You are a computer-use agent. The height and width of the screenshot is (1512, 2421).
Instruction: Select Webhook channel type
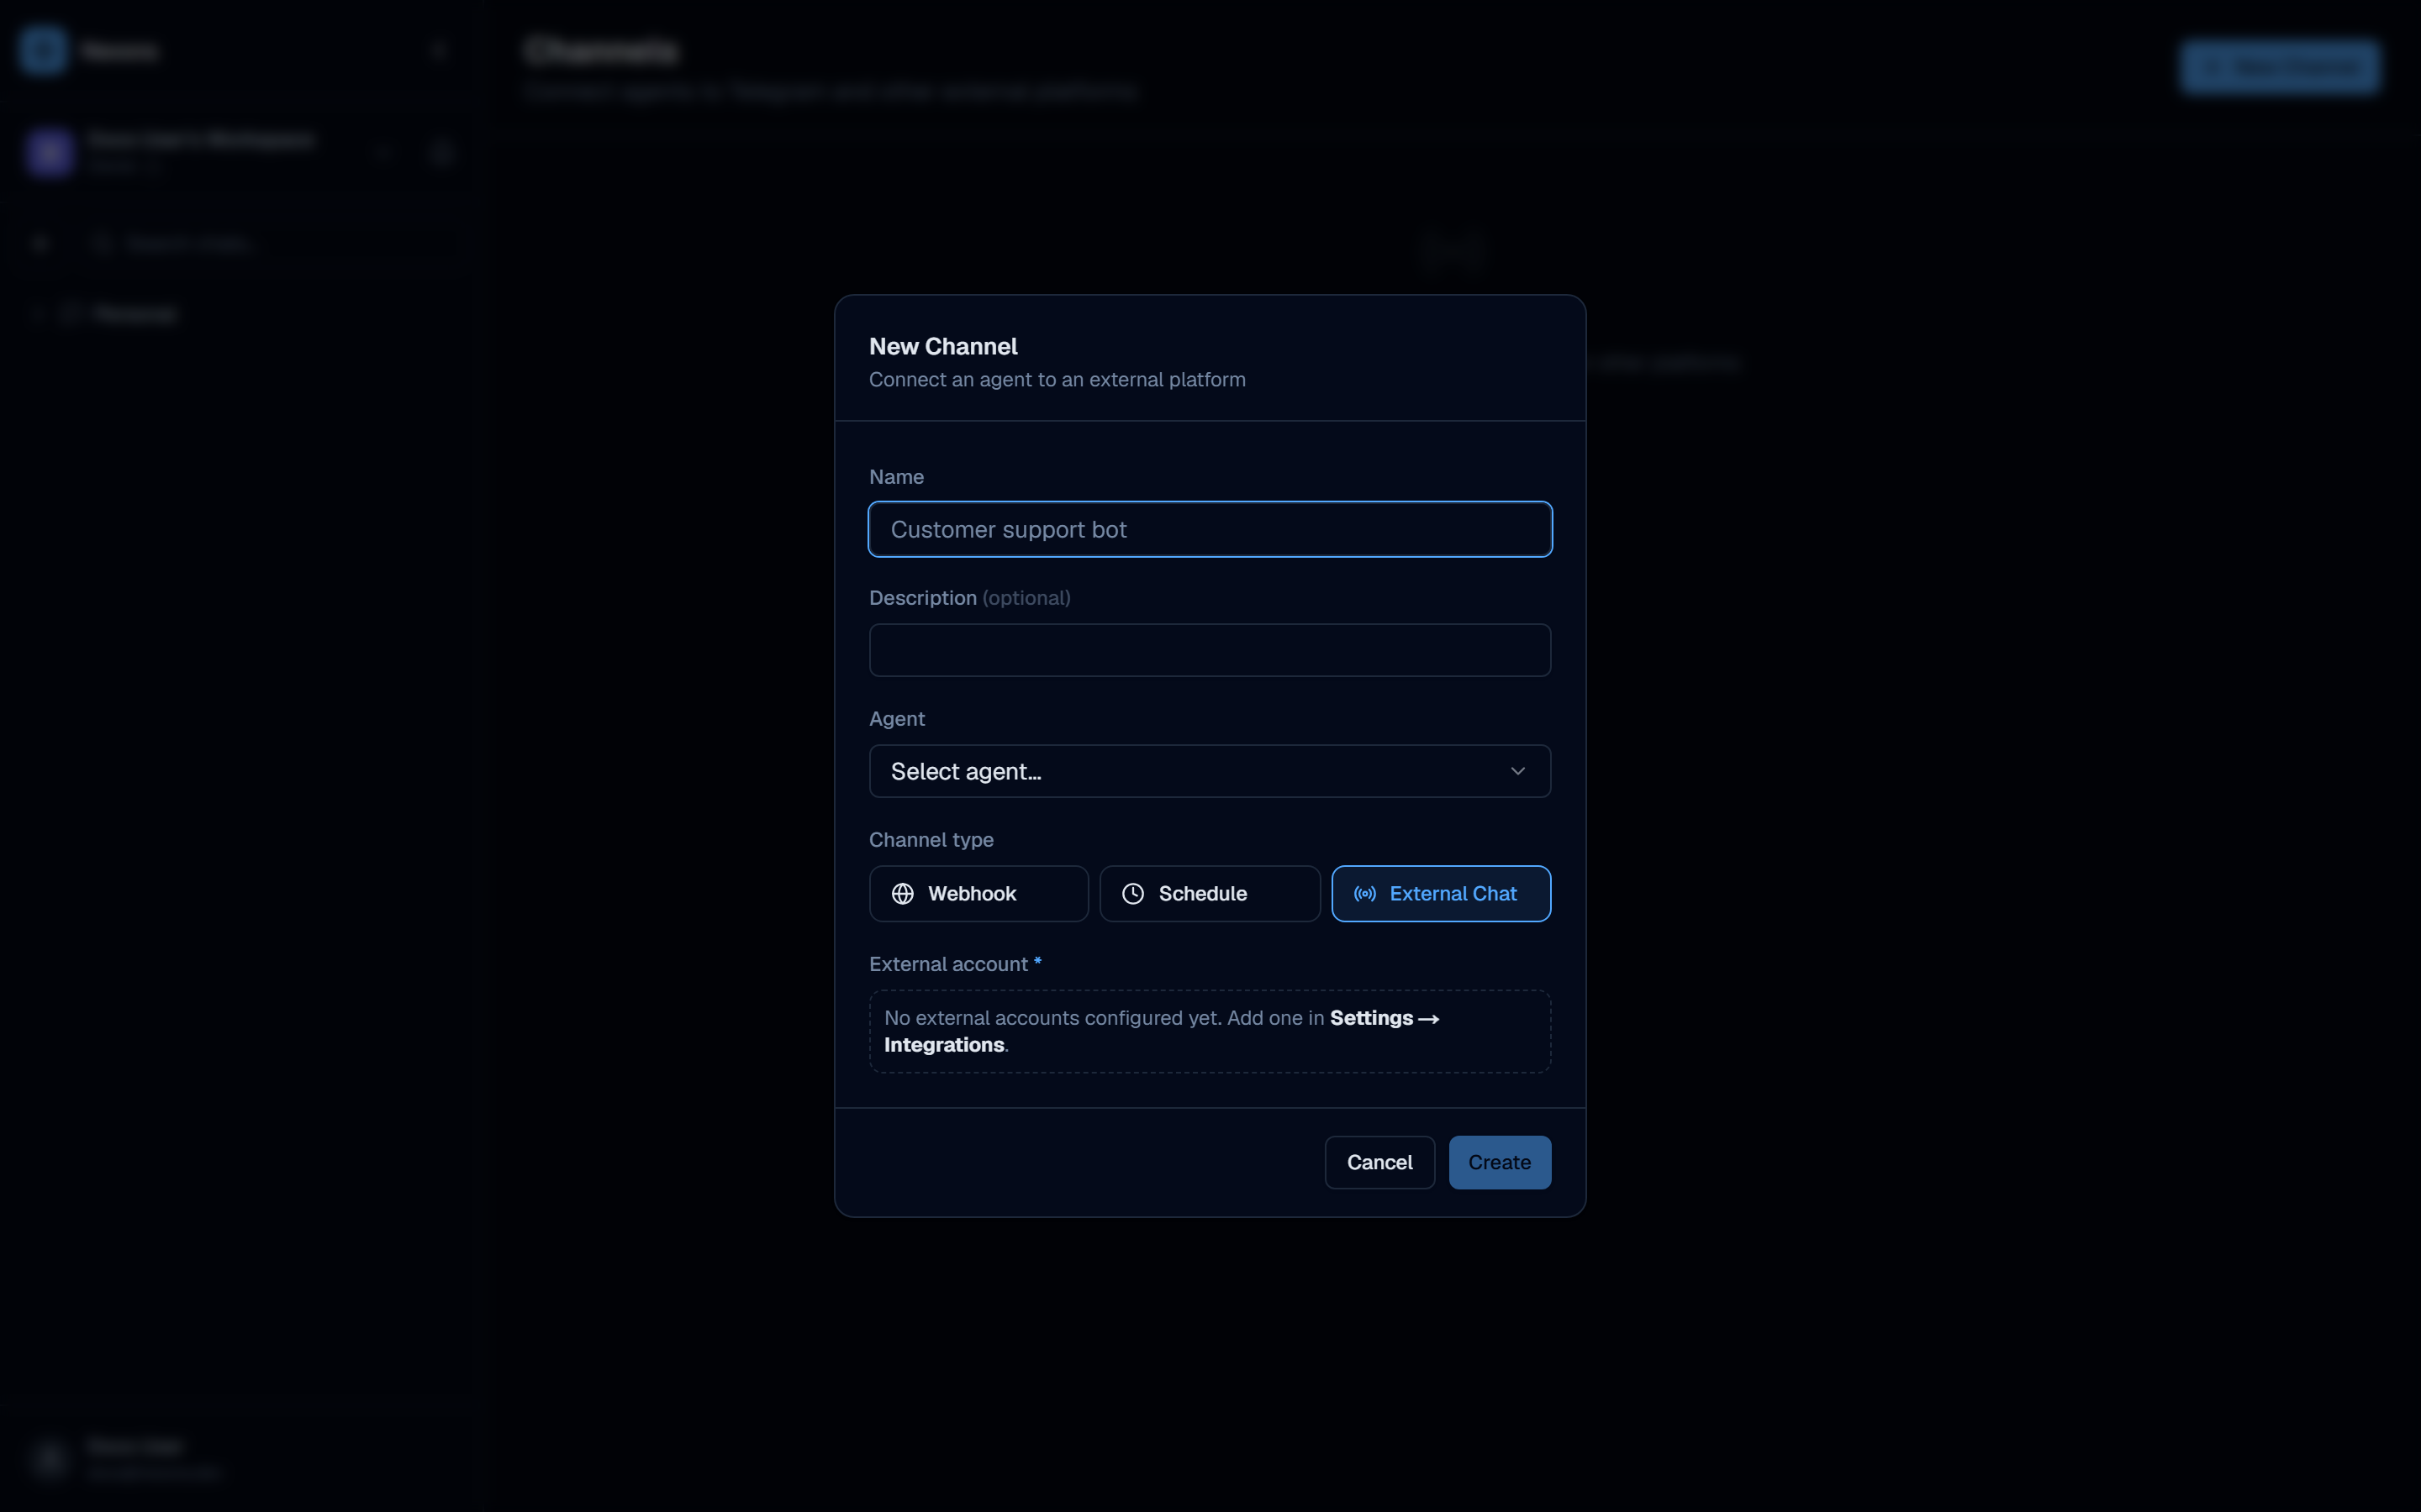point(978,894)
